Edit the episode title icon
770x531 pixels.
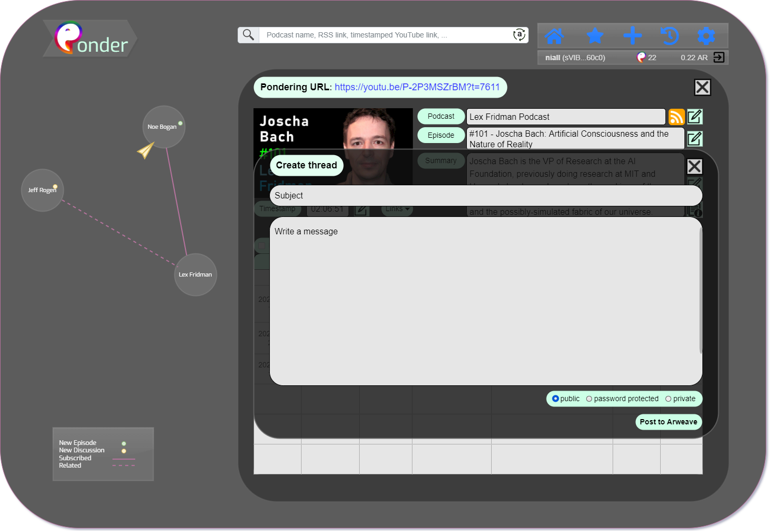(694, 138)
